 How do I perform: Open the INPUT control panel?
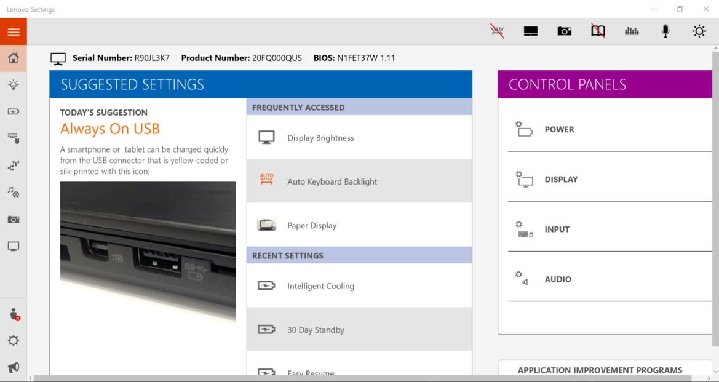click(x=610, y=229)
